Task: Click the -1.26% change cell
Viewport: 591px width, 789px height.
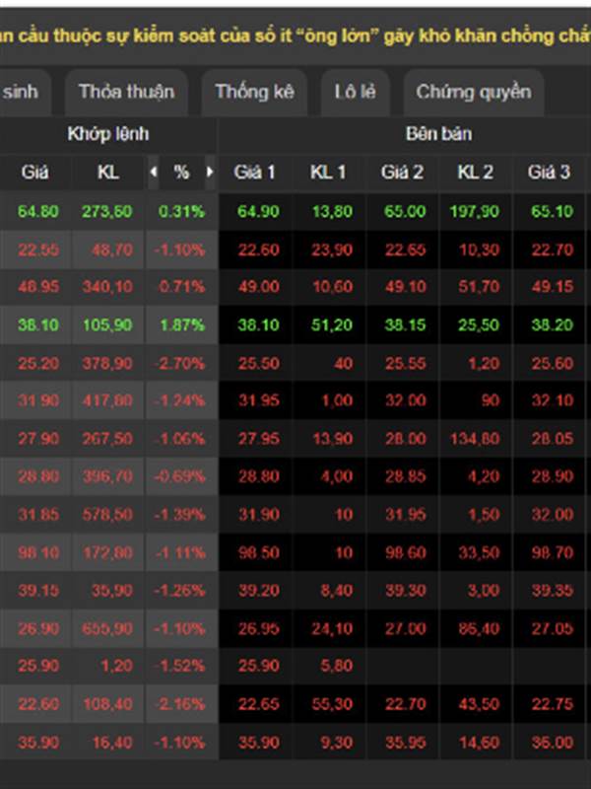Action: tap(180, 590)
